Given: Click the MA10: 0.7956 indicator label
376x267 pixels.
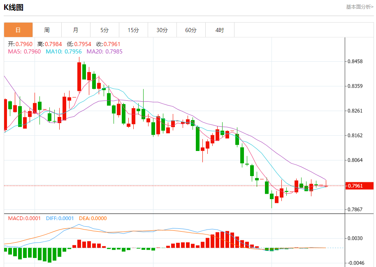Looking at the screenshot, I should point(64,51).
